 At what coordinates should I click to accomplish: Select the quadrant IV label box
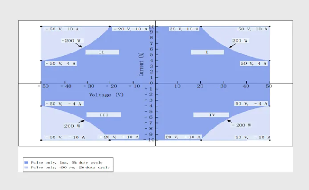[211, 114]
